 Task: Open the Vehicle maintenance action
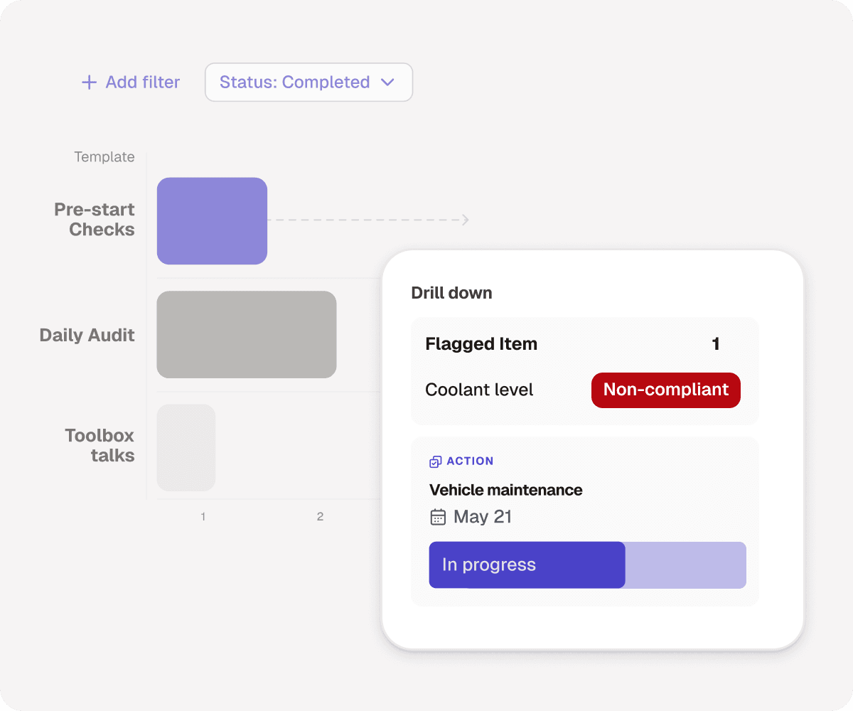(505, 490)
